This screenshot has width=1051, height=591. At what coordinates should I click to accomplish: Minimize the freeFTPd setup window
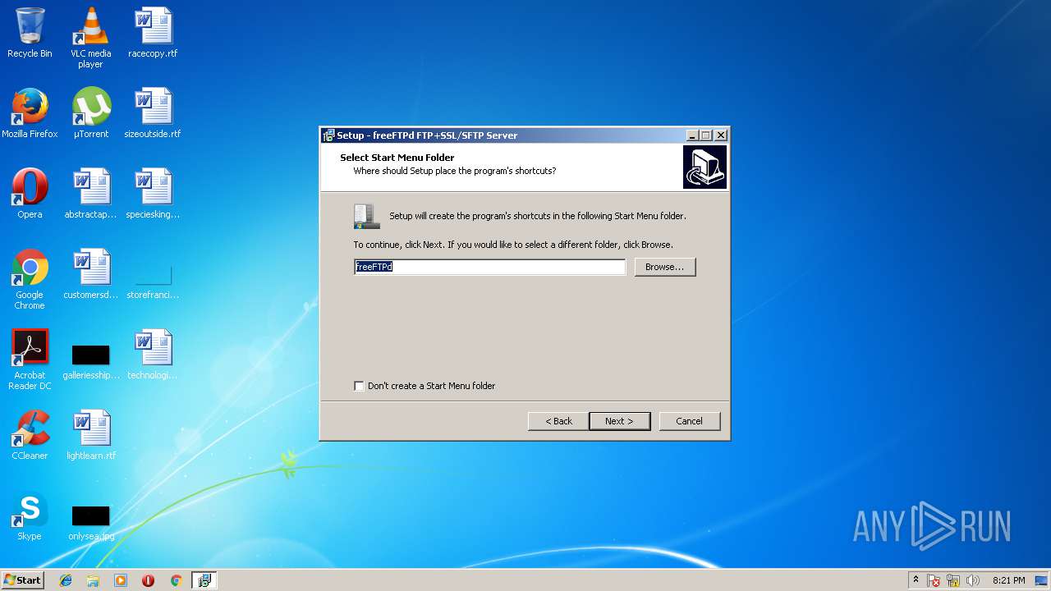pos(692,135)
